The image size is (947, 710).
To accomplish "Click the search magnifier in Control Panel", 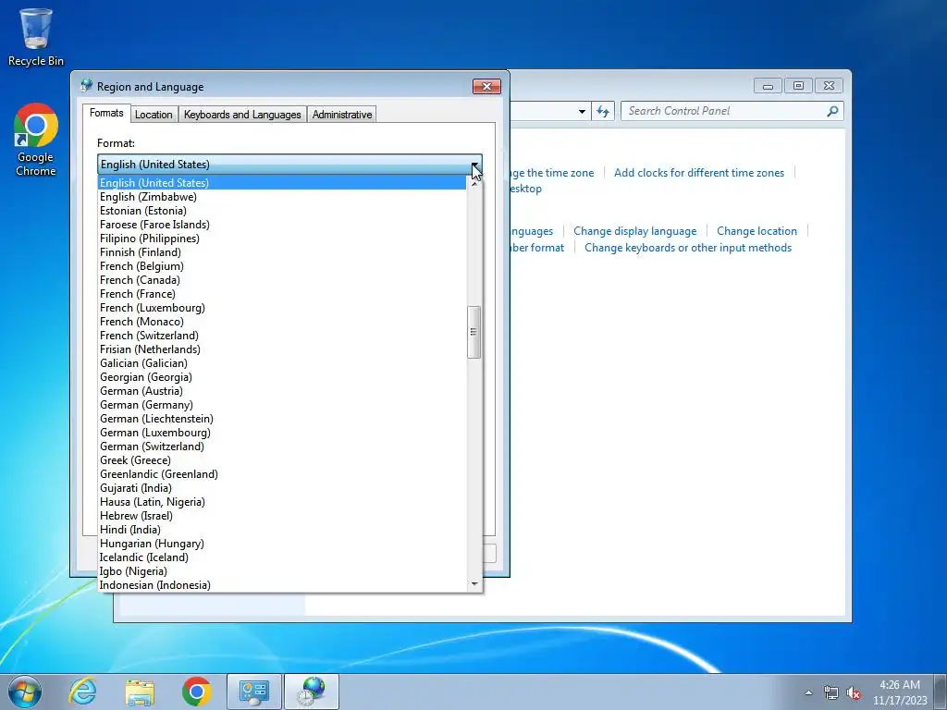I will (x=832, y=111).
